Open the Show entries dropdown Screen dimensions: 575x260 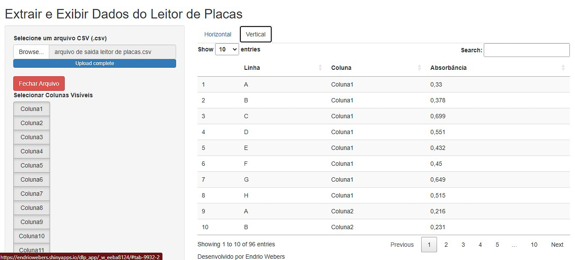227,49
